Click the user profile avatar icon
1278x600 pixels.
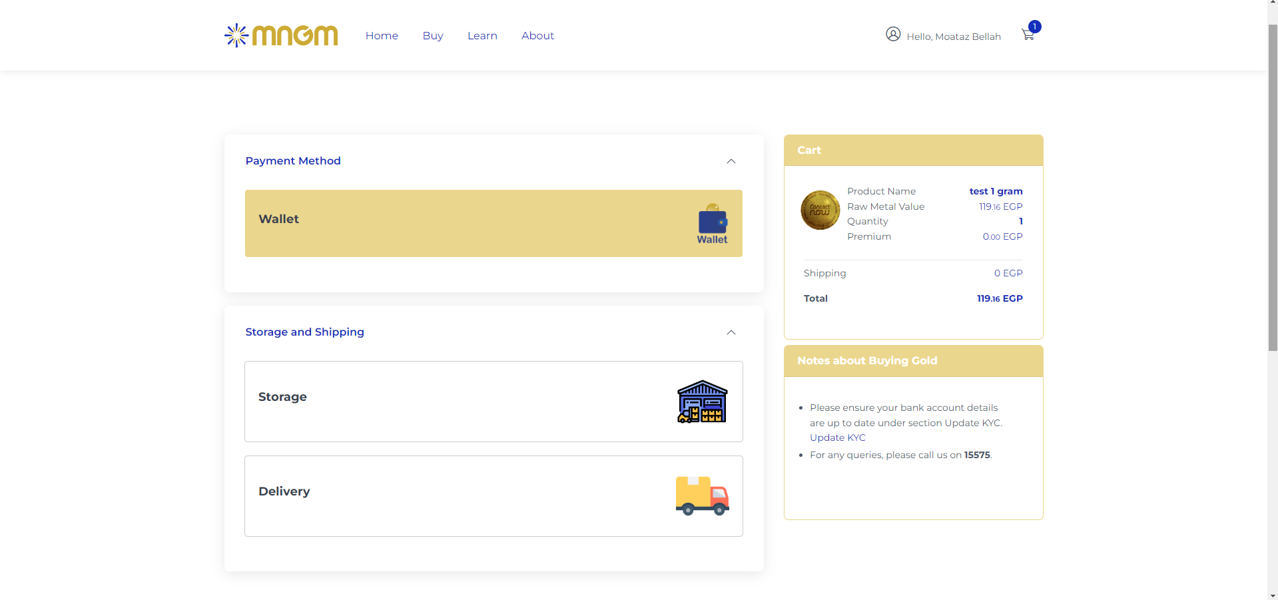coord(893,35)
